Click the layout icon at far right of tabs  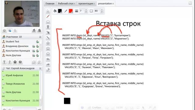point(190,3)
